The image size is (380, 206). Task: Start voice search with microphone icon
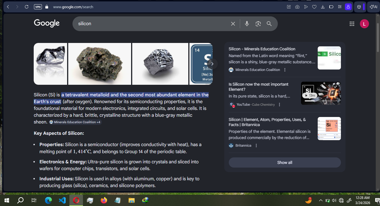[247, 24]
